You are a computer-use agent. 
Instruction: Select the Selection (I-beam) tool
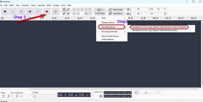pos(64,10)
